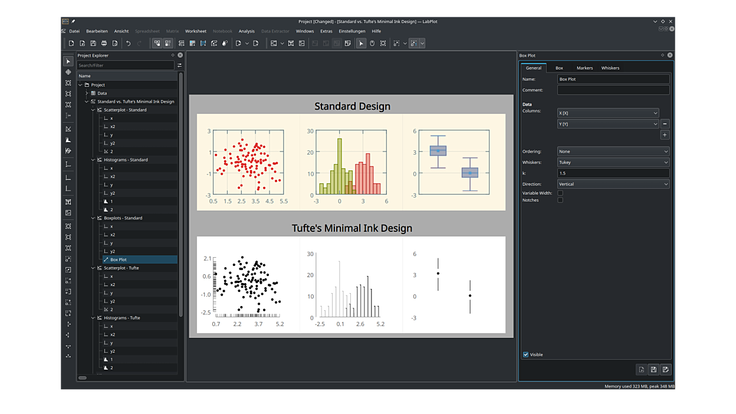736x414 pixels.
Task: Open the Analysis menu
Action: pos(247,31)
